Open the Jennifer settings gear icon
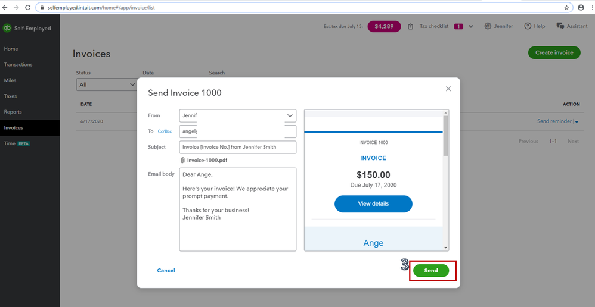The image size is (595, 307). point(488,26)
